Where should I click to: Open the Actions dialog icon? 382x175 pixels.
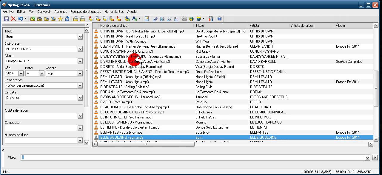pos(127,19)
